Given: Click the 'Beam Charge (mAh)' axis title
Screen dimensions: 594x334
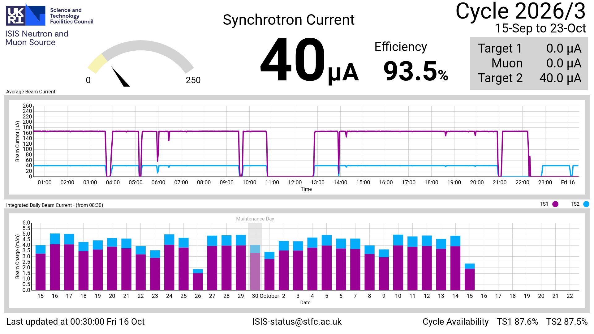Looking at the screenshot, I should click(18, 256).
